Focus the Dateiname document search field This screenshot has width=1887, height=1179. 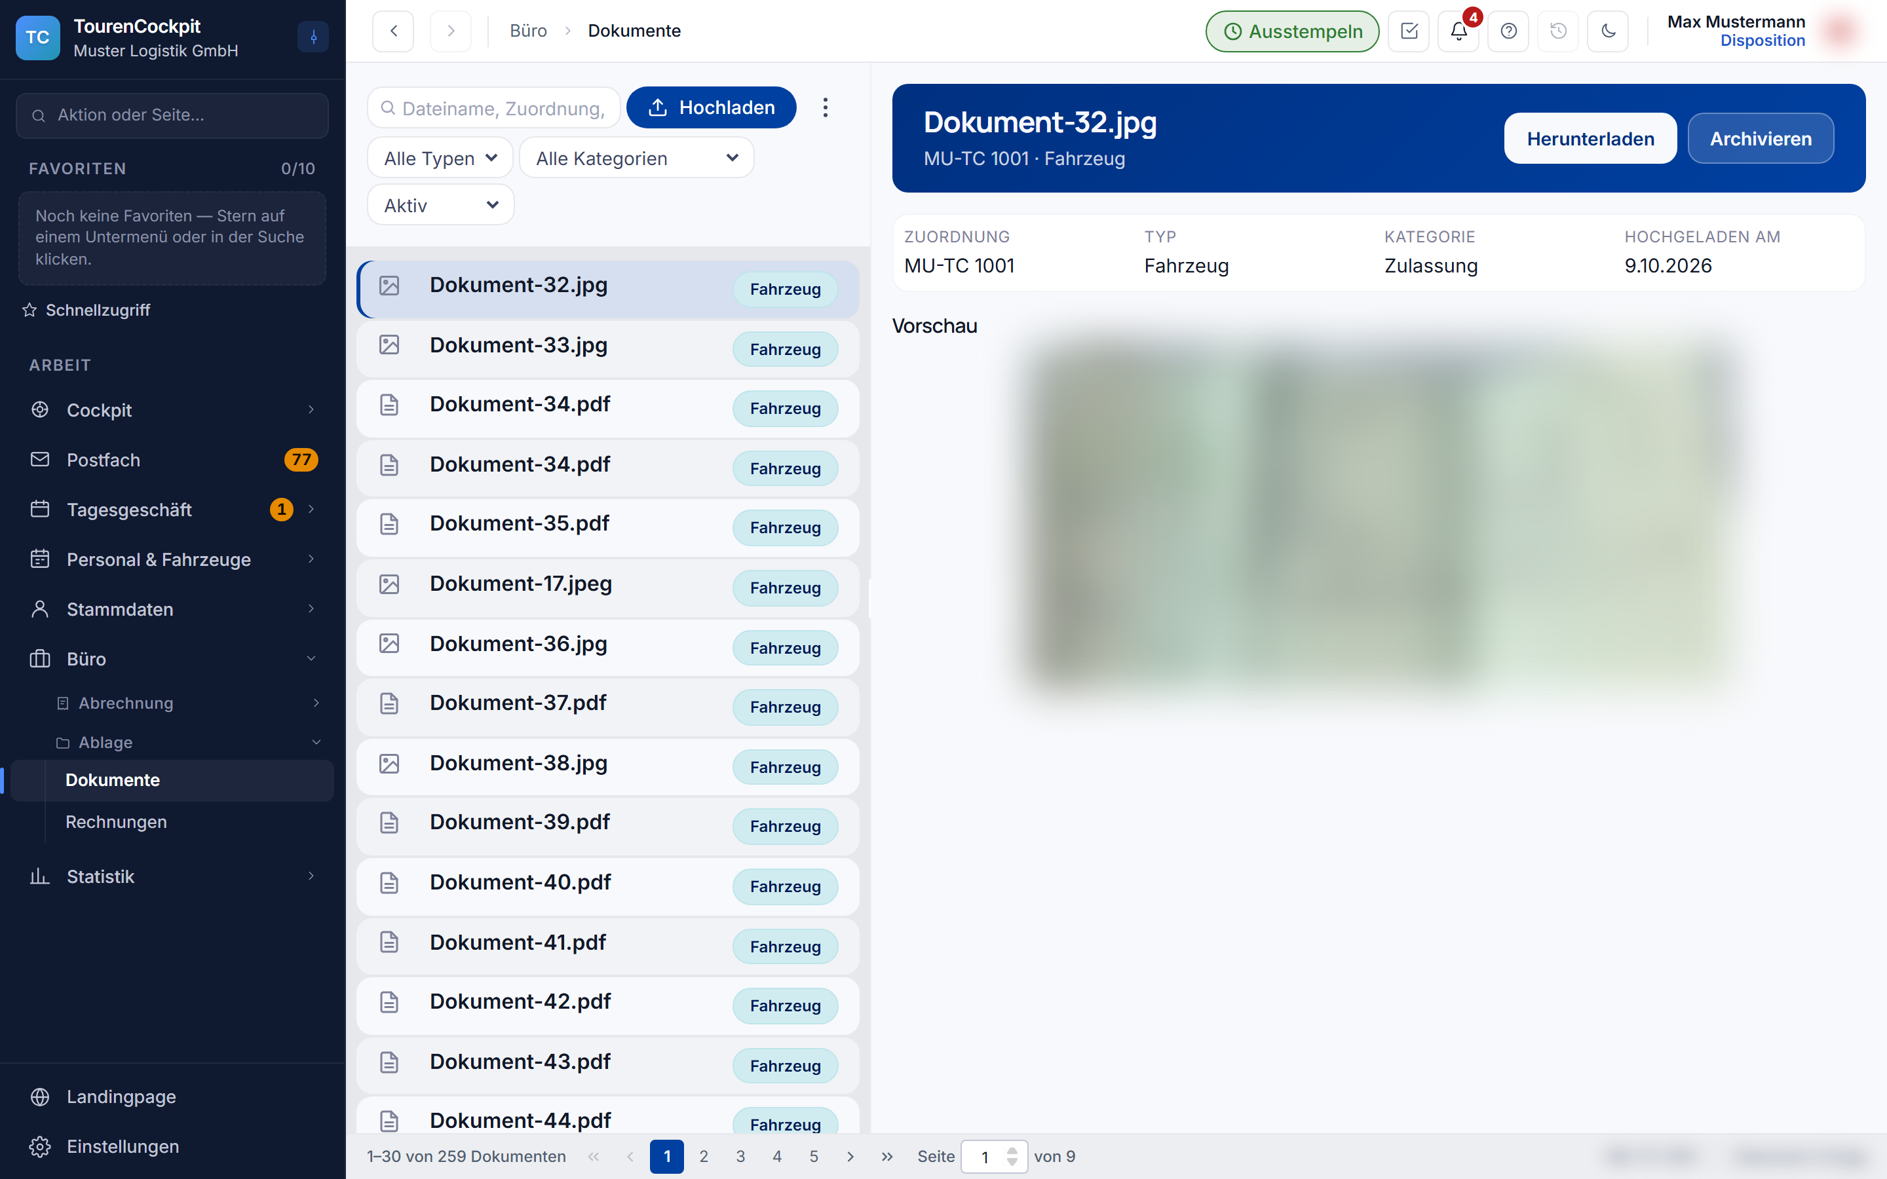pos(493,107)
